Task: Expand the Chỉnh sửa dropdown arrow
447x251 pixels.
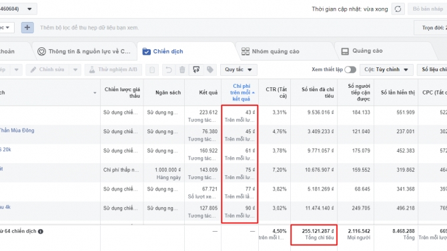Action: (75, 70)
